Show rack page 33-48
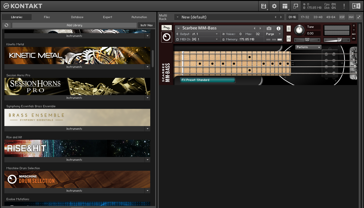Screen dimensions: 364x208 coord(318,17)
